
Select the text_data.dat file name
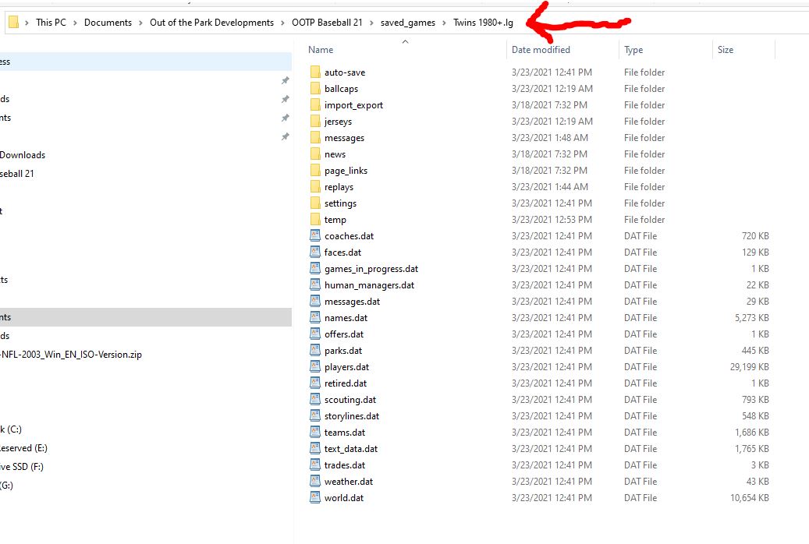coord(351,449)
